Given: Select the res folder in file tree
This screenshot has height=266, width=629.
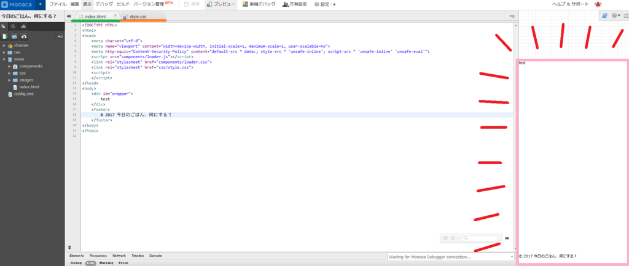Looking at the screenshot, I should tap(17, 52).
